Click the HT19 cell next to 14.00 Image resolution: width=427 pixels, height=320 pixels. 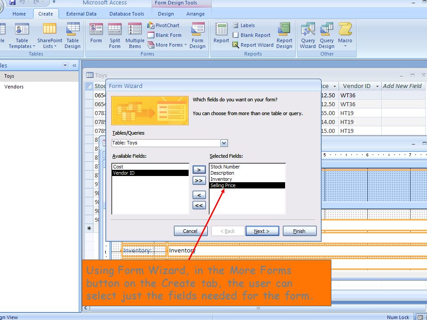(x=359, y=122)
